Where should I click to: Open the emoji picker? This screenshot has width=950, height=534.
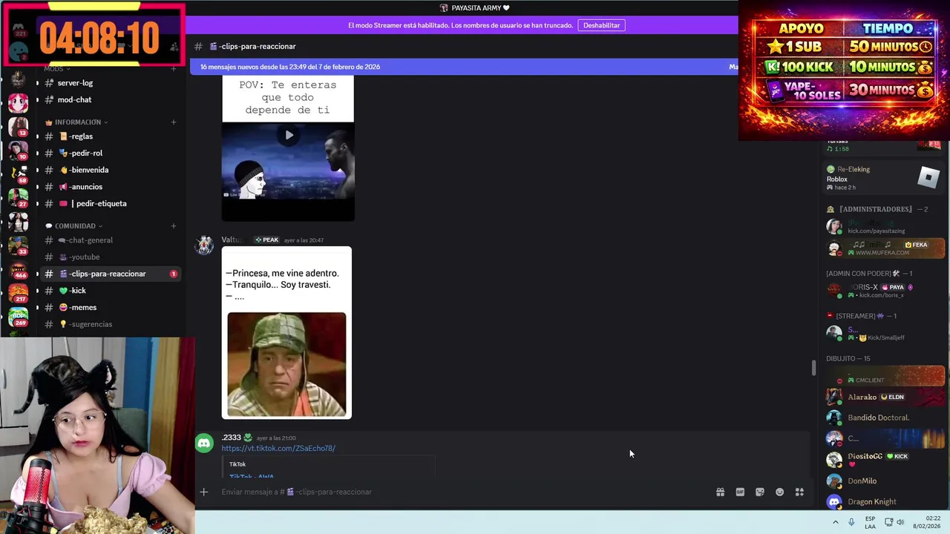click(x=779, y=492)
